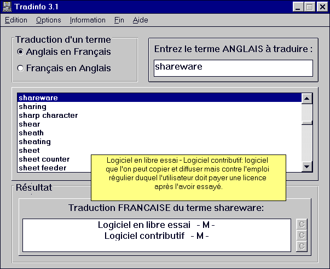Select 'sharp character' in the term list
Screen dimensions: 330x269
click(48, 116)
